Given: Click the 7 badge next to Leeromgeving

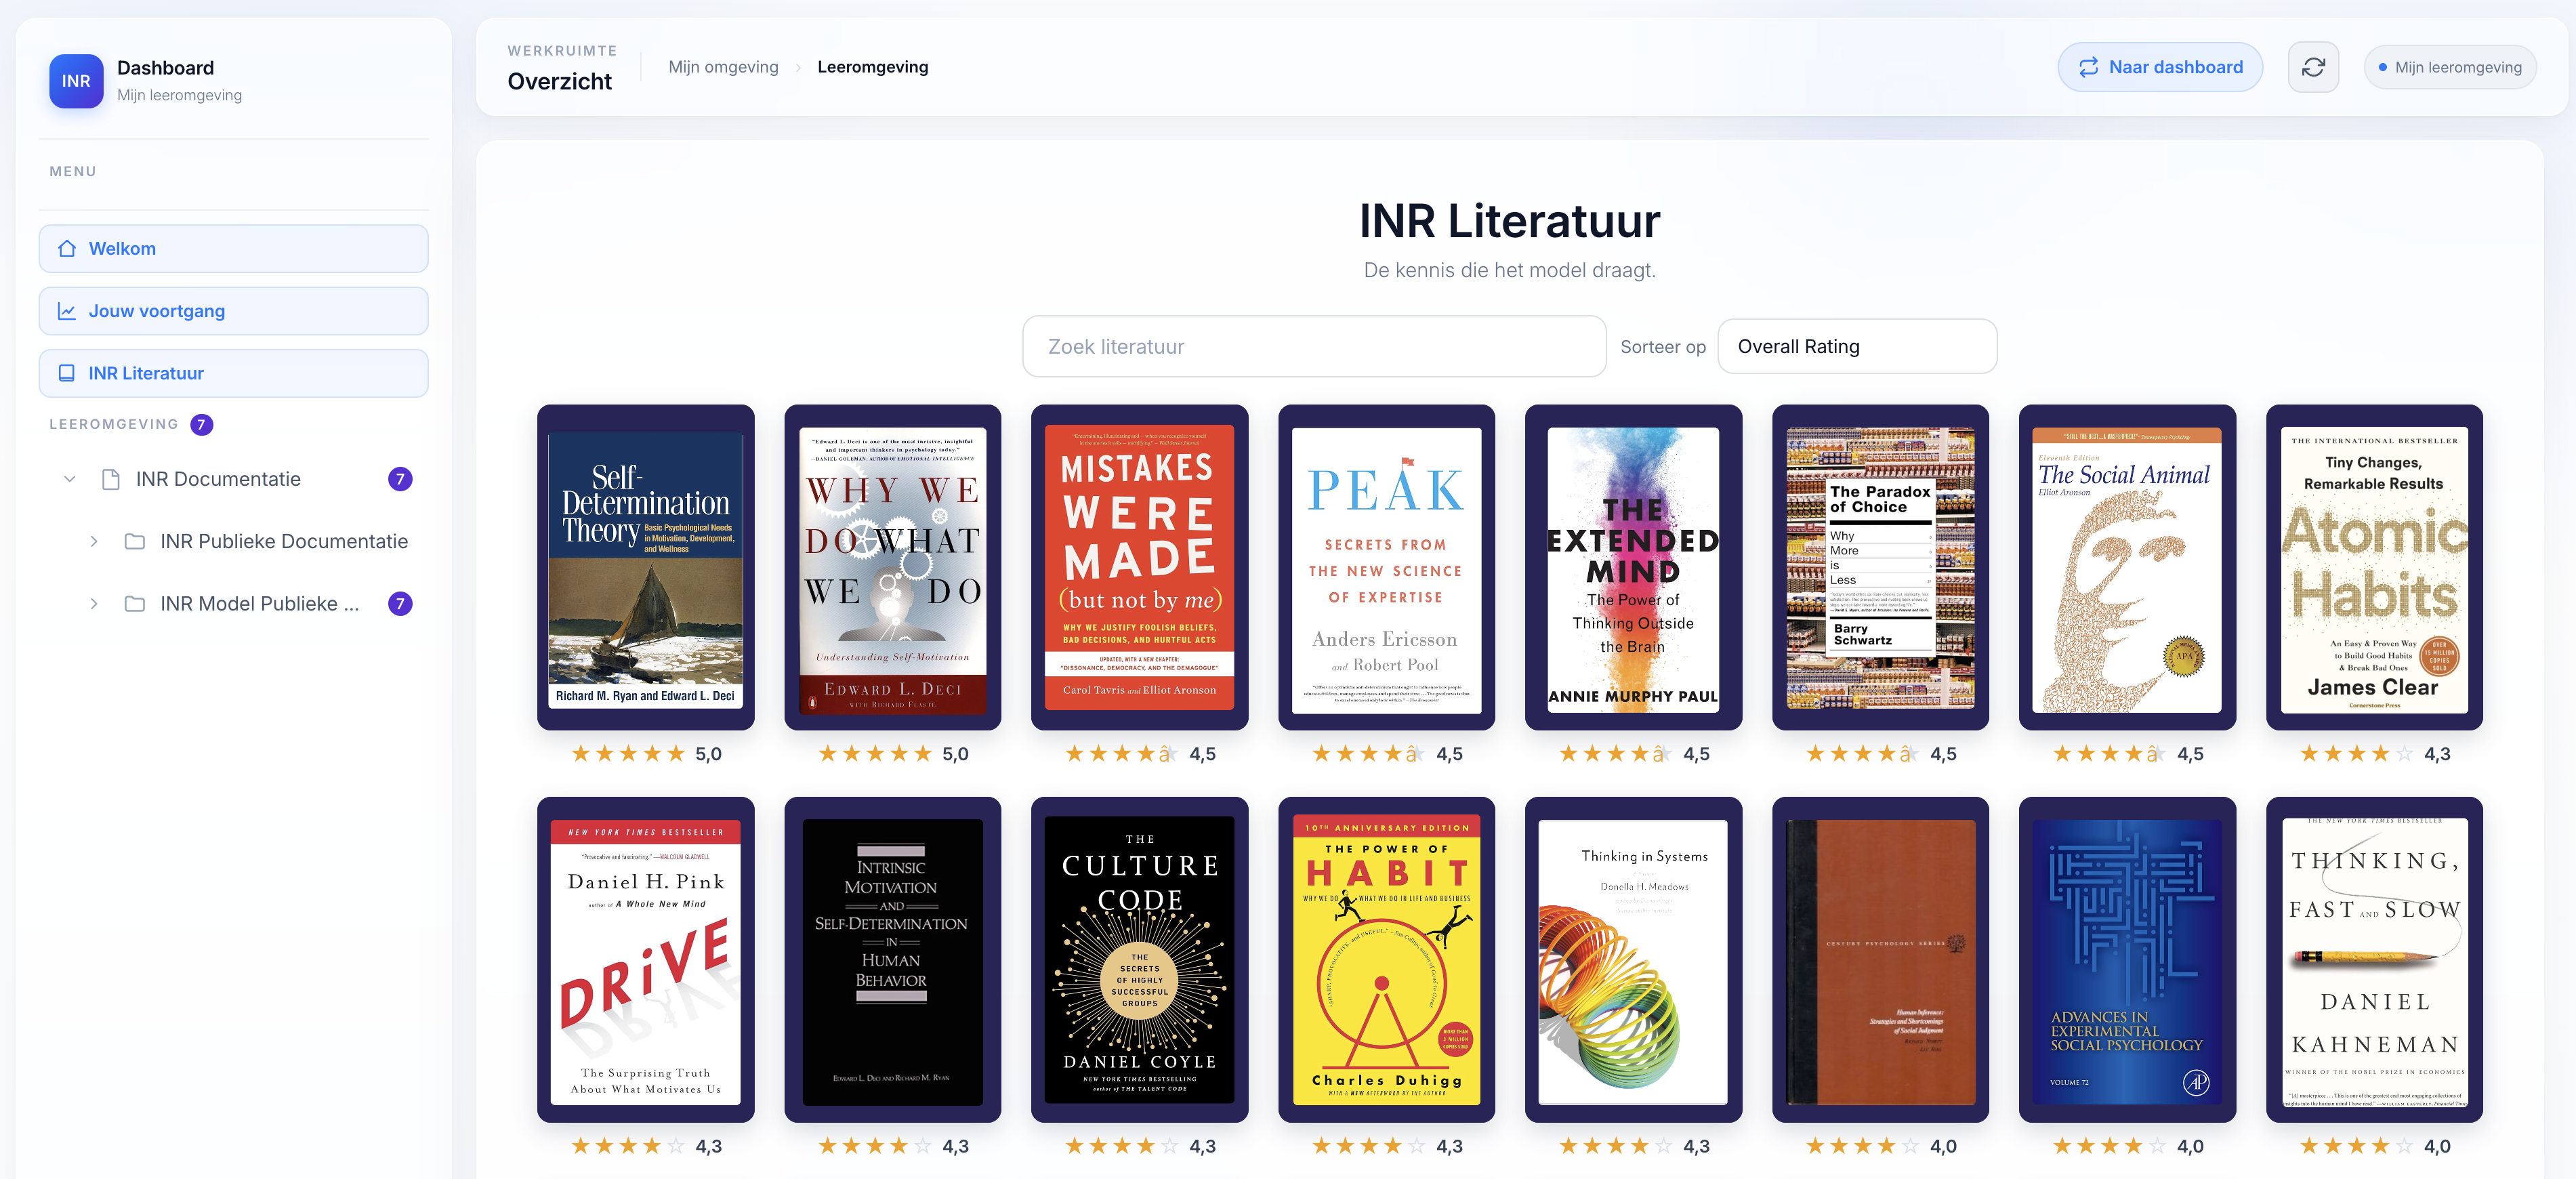Looking at the screenshot, I should click(x=202, y=424).
